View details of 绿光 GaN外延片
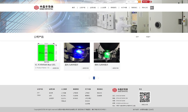188x112 pixels. (115, 68)
